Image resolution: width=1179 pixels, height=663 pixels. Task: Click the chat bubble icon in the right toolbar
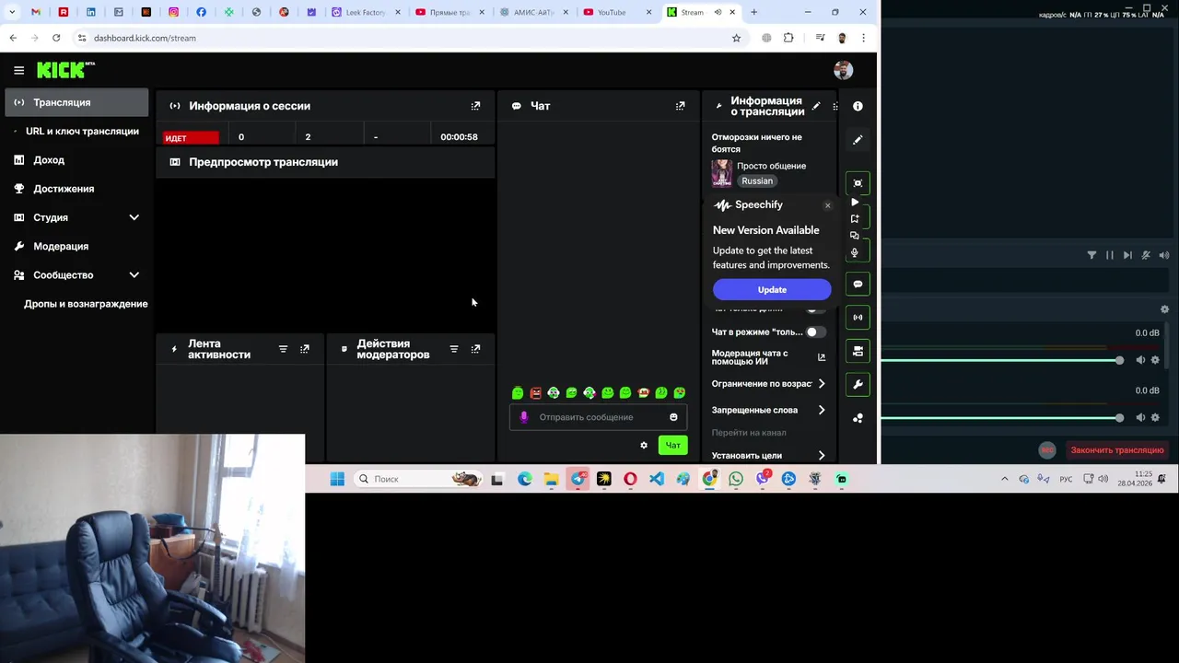coord(858,284)
